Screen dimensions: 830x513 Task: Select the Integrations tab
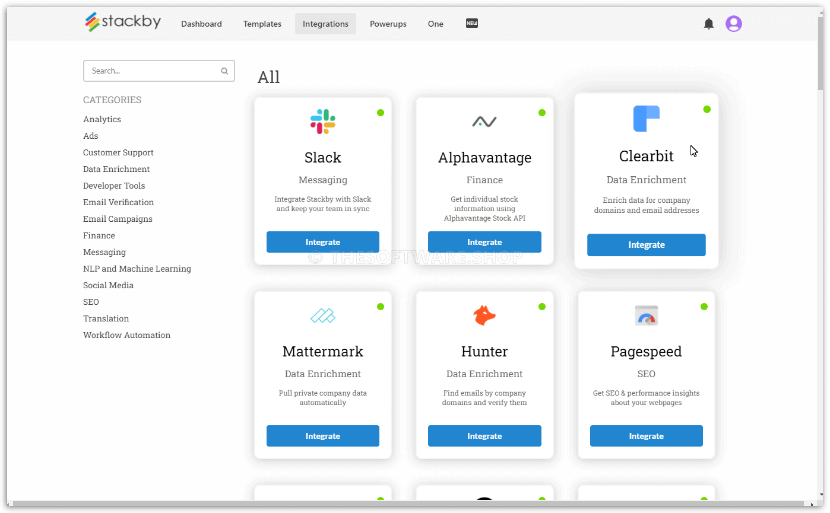point(325,24)
